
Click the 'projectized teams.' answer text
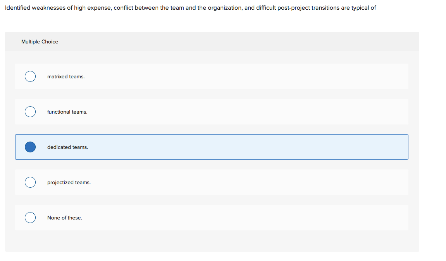coord(69,183)
